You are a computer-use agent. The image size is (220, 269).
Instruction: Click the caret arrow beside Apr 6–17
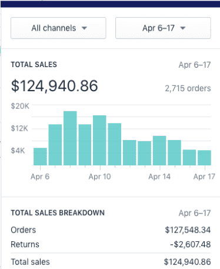tap(183, 28)
